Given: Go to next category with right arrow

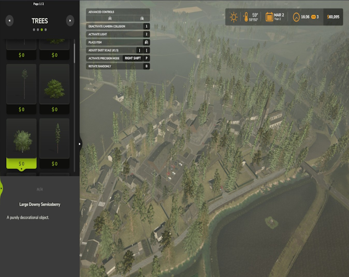Looking at the screenshot, I should coord(70,20).
